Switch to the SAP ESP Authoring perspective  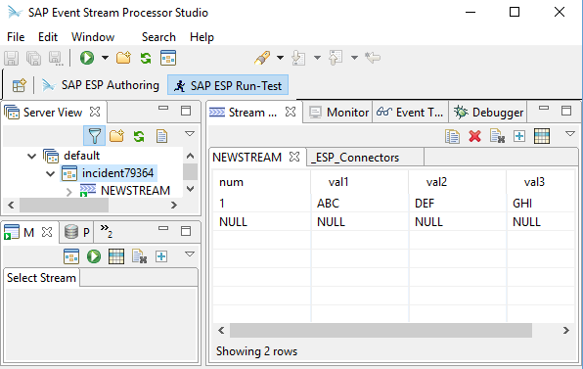(101, 85)
